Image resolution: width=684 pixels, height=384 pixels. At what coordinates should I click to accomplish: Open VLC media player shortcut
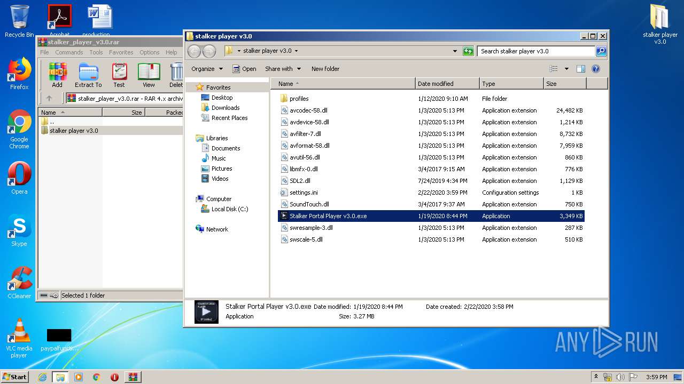(x=19, y=338)
